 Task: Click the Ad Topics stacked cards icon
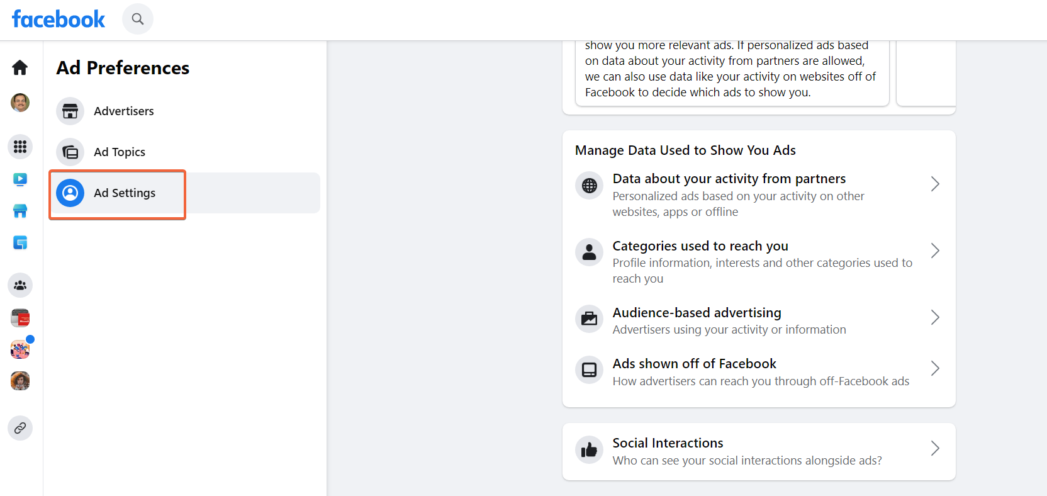pyautogui.click(x=70, y=152)
